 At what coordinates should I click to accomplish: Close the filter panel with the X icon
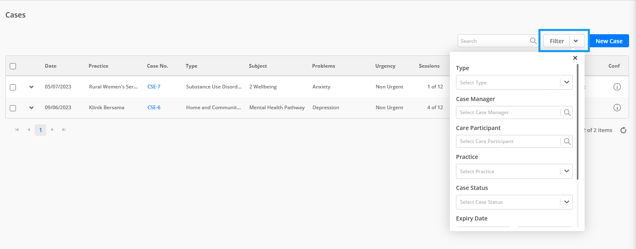pyautogui.click(x=575, y=58)
